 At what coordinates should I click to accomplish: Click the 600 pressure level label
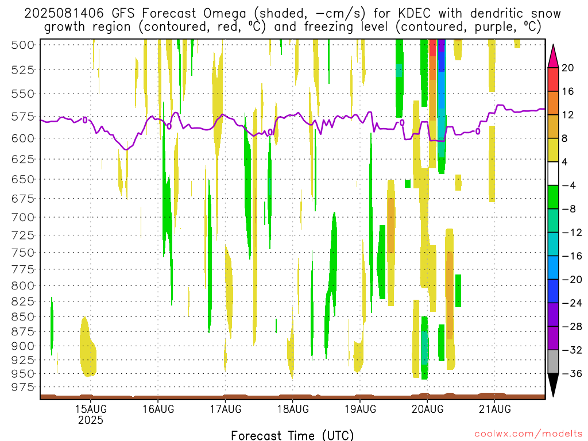point(23,138)
